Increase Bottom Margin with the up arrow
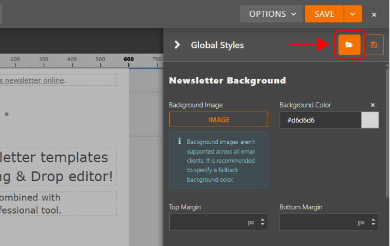Image resolution: width=390 pixels, height=246 pixels. (x=373, y=220)
